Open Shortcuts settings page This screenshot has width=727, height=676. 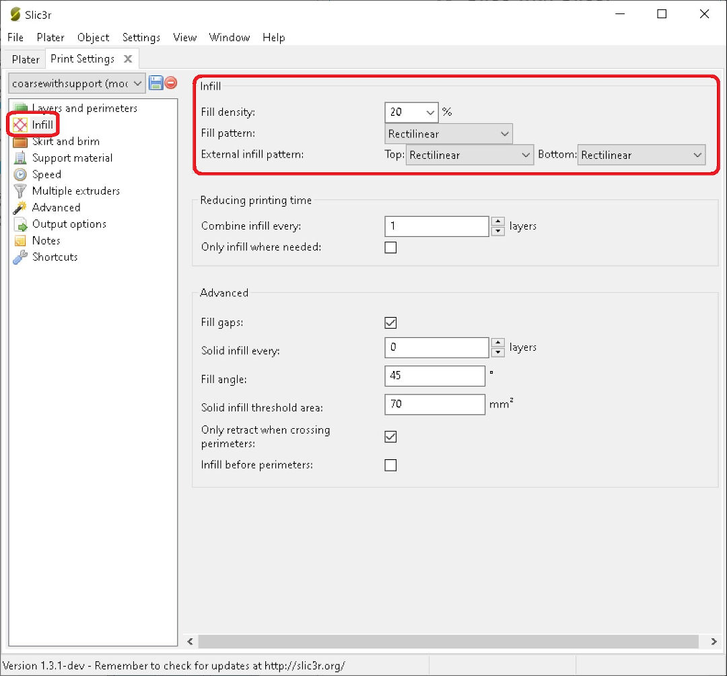(x=55, y=257)
